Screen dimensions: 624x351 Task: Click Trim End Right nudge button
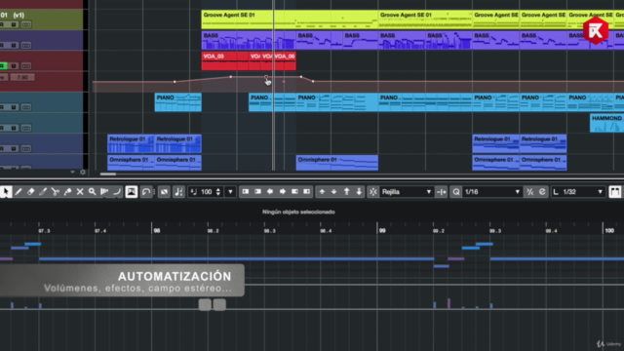307,192
